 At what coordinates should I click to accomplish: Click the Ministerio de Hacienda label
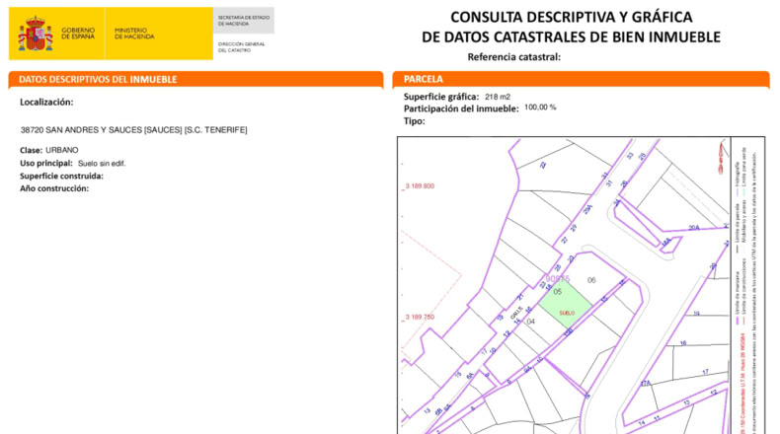pyautogui.click(x=134, y=34)
